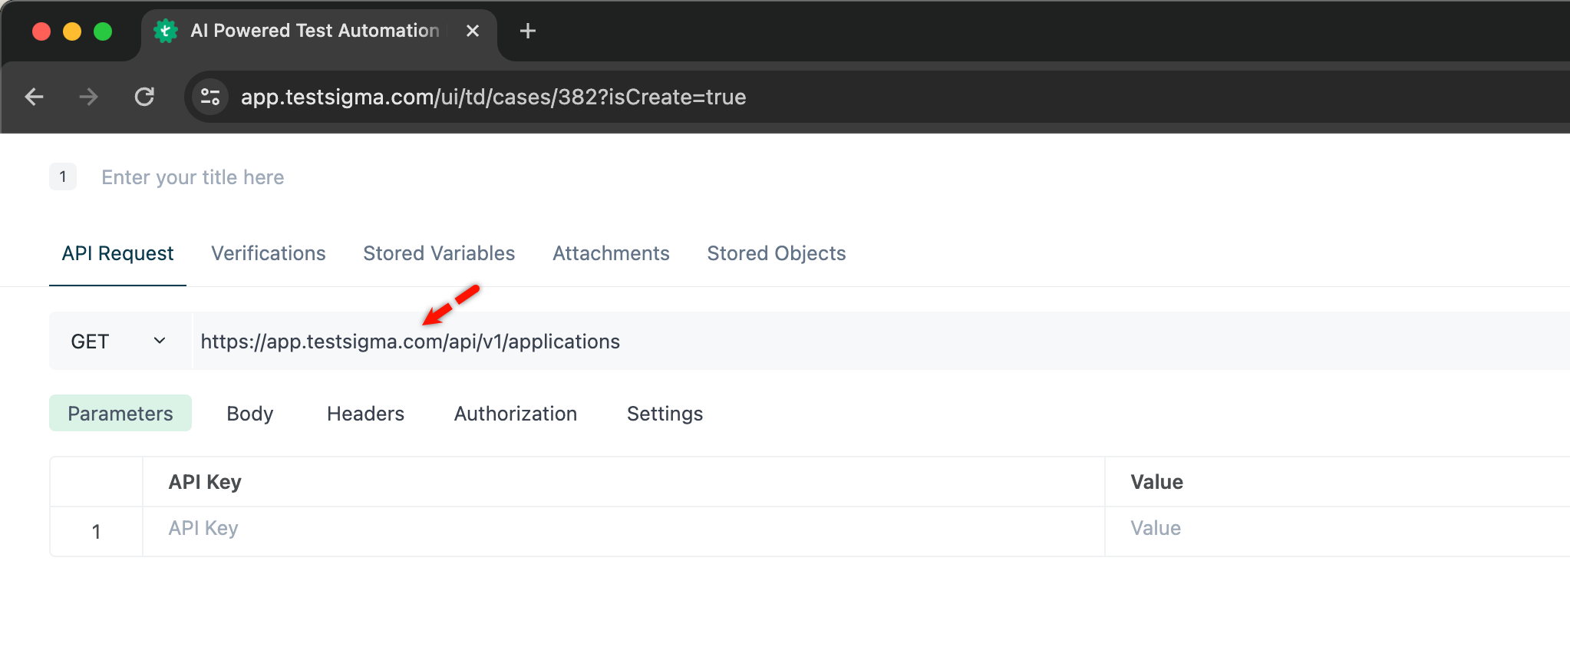Click row number 1 in parameters table
The image size is (1570, 660).
(96, 532)
